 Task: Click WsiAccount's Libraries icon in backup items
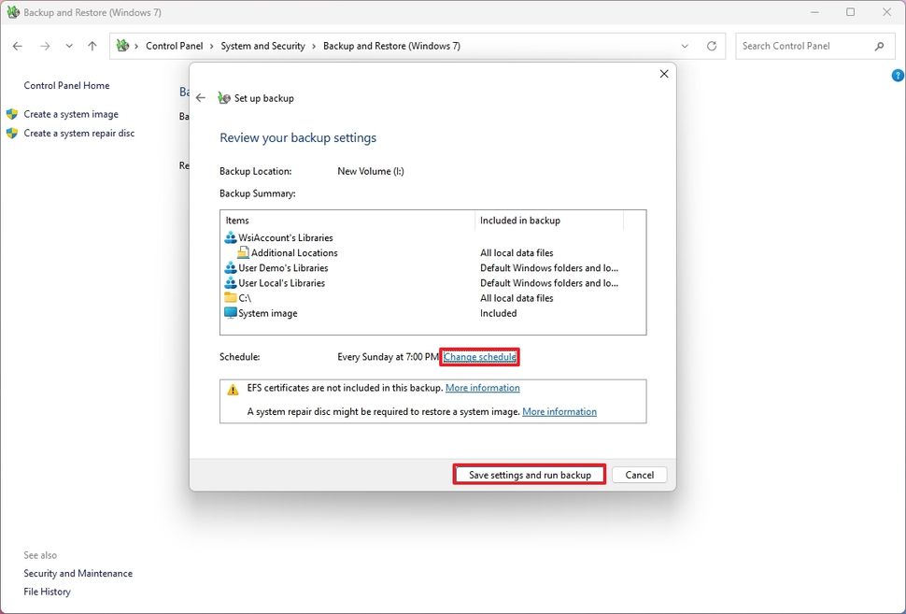point(230,237)
